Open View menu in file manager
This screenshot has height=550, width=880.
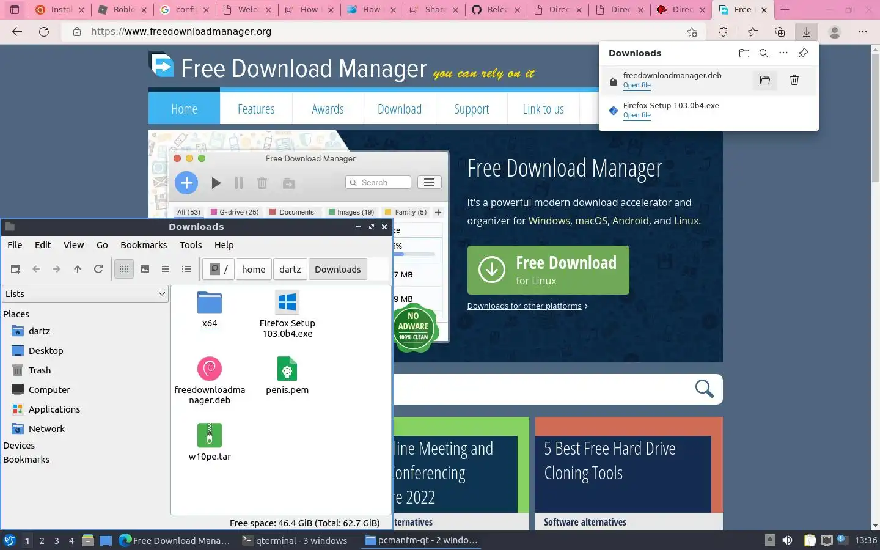click(73, 244)
